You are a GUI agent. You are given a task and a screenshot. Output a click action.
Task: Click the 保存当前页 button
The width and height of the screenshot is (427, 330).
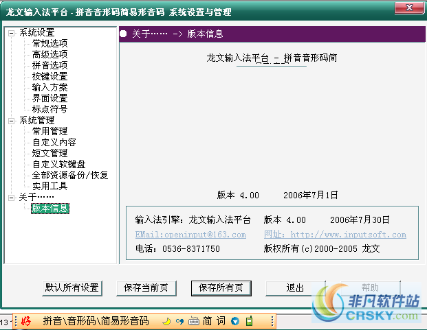(146, 288)
